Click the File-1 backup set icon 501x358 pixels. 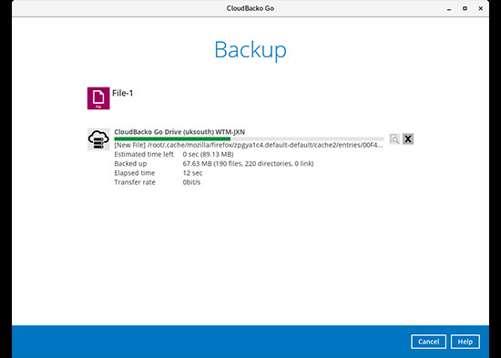pyautogui.click(x=98, y=98)
